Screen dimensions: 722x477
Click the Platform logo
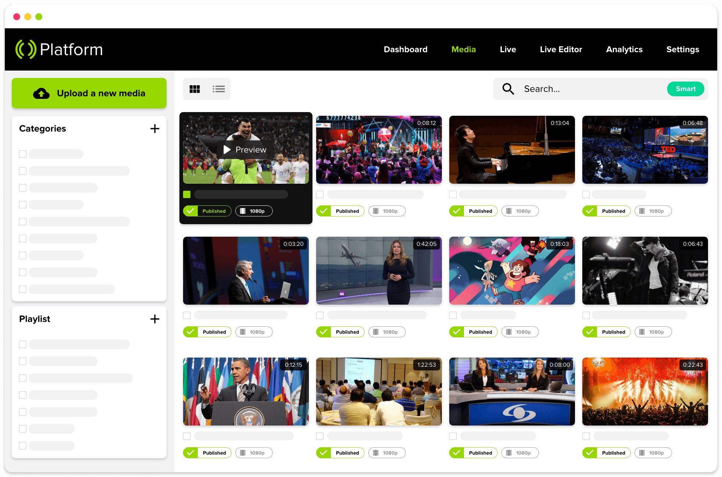[x=59, y=49]
